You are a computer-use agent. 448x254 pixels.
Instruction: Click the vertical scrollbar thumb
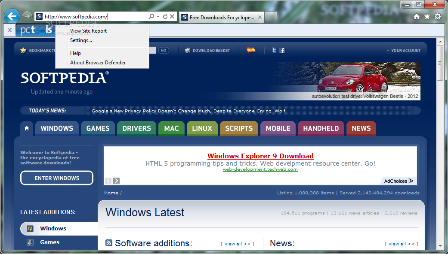pyautogui.click(x=440, y=63)
